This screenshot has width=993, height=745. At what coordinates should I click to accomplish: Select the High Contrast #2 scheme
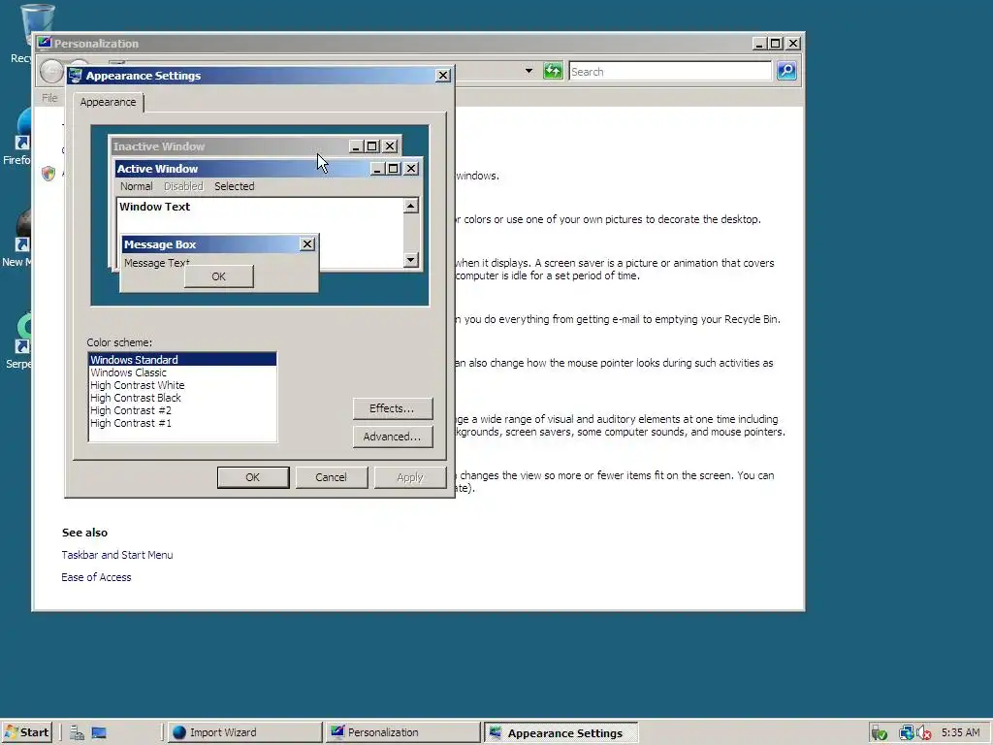pos(182,410)
